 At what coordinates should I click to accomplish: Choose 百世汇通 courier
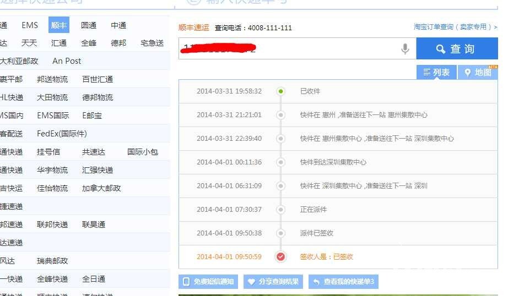pyautogui.click(x=98, y=79)
